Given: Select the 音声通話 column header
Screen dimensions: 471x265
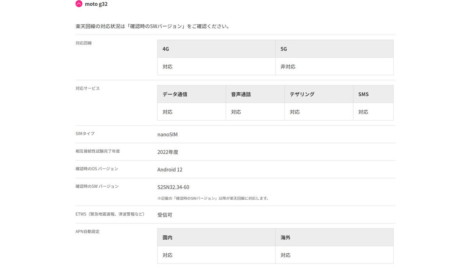Looking at the screenshot, I should pyautogui.click(x=240, y=94).
